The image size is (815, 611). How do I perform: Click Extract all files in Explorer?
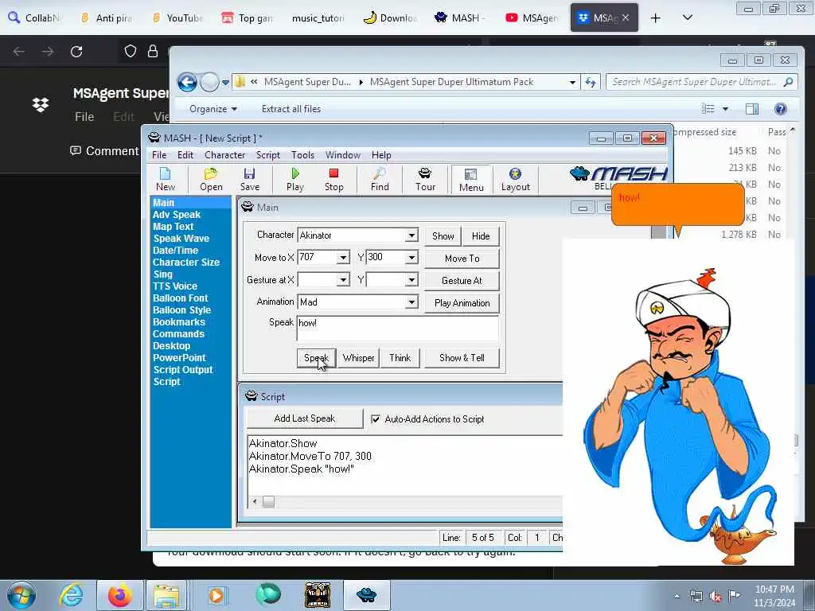(x=291, y=108)
